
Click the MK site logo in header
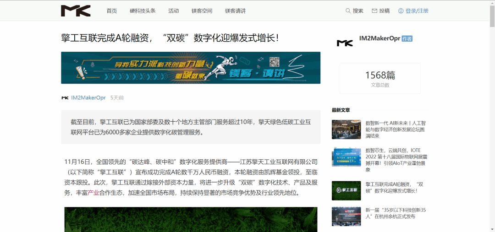pyautogui.click(x=76, y=11)
